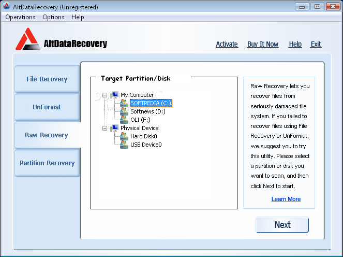Collapse the Physical Device tree node

[105, 128]
